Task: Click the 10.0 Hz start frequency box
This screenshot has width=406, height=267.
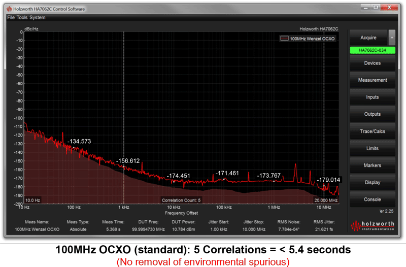Action: (x=32, y=200)
